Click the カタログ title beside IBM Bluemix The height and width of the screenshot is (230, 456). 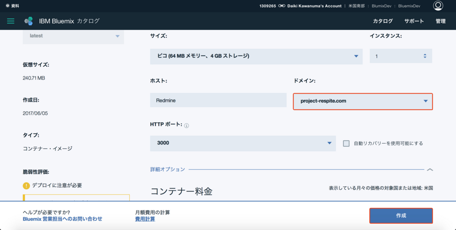coord(88,21)
